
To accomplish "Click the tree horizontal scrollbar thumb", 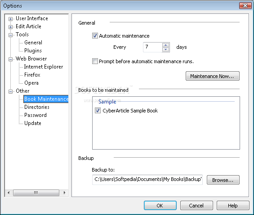I will click(36, 193).
